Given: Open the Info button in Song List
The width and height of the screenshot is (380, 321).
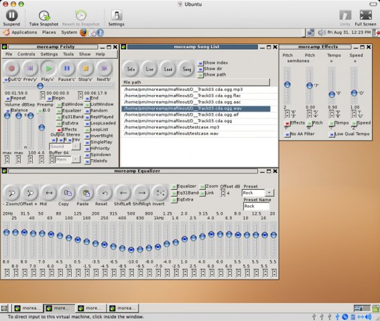Looking at the screenshot, I should [131, 69].
